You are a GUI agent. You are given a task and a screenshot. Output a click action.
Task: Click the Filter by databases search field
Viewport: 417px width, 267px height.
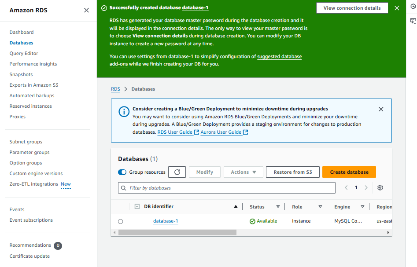227,188
